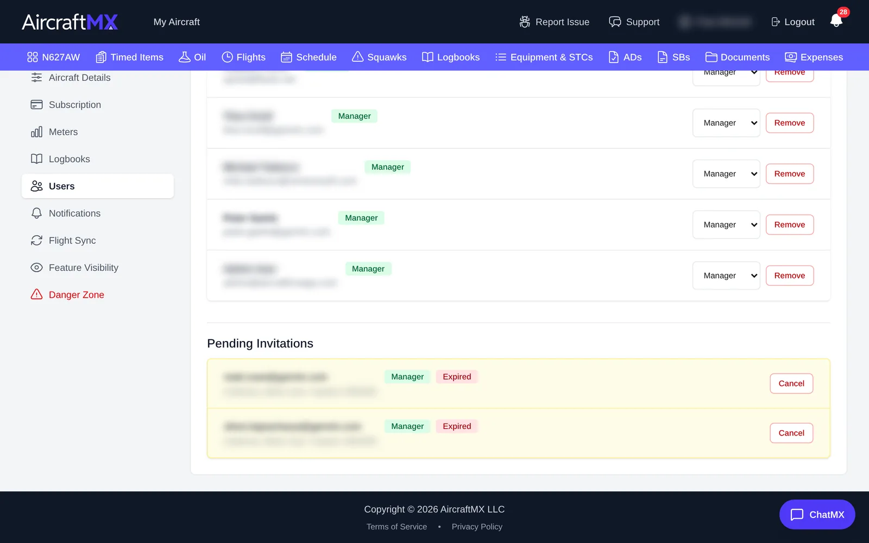Click the Report Issue bug icon
869x543 pixels.
[x=525, y=22]
